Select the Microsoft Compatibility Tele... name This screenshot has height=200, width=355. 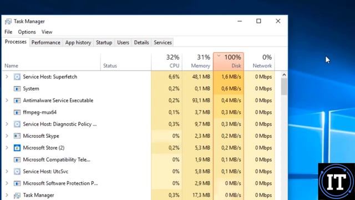point(57,159)
